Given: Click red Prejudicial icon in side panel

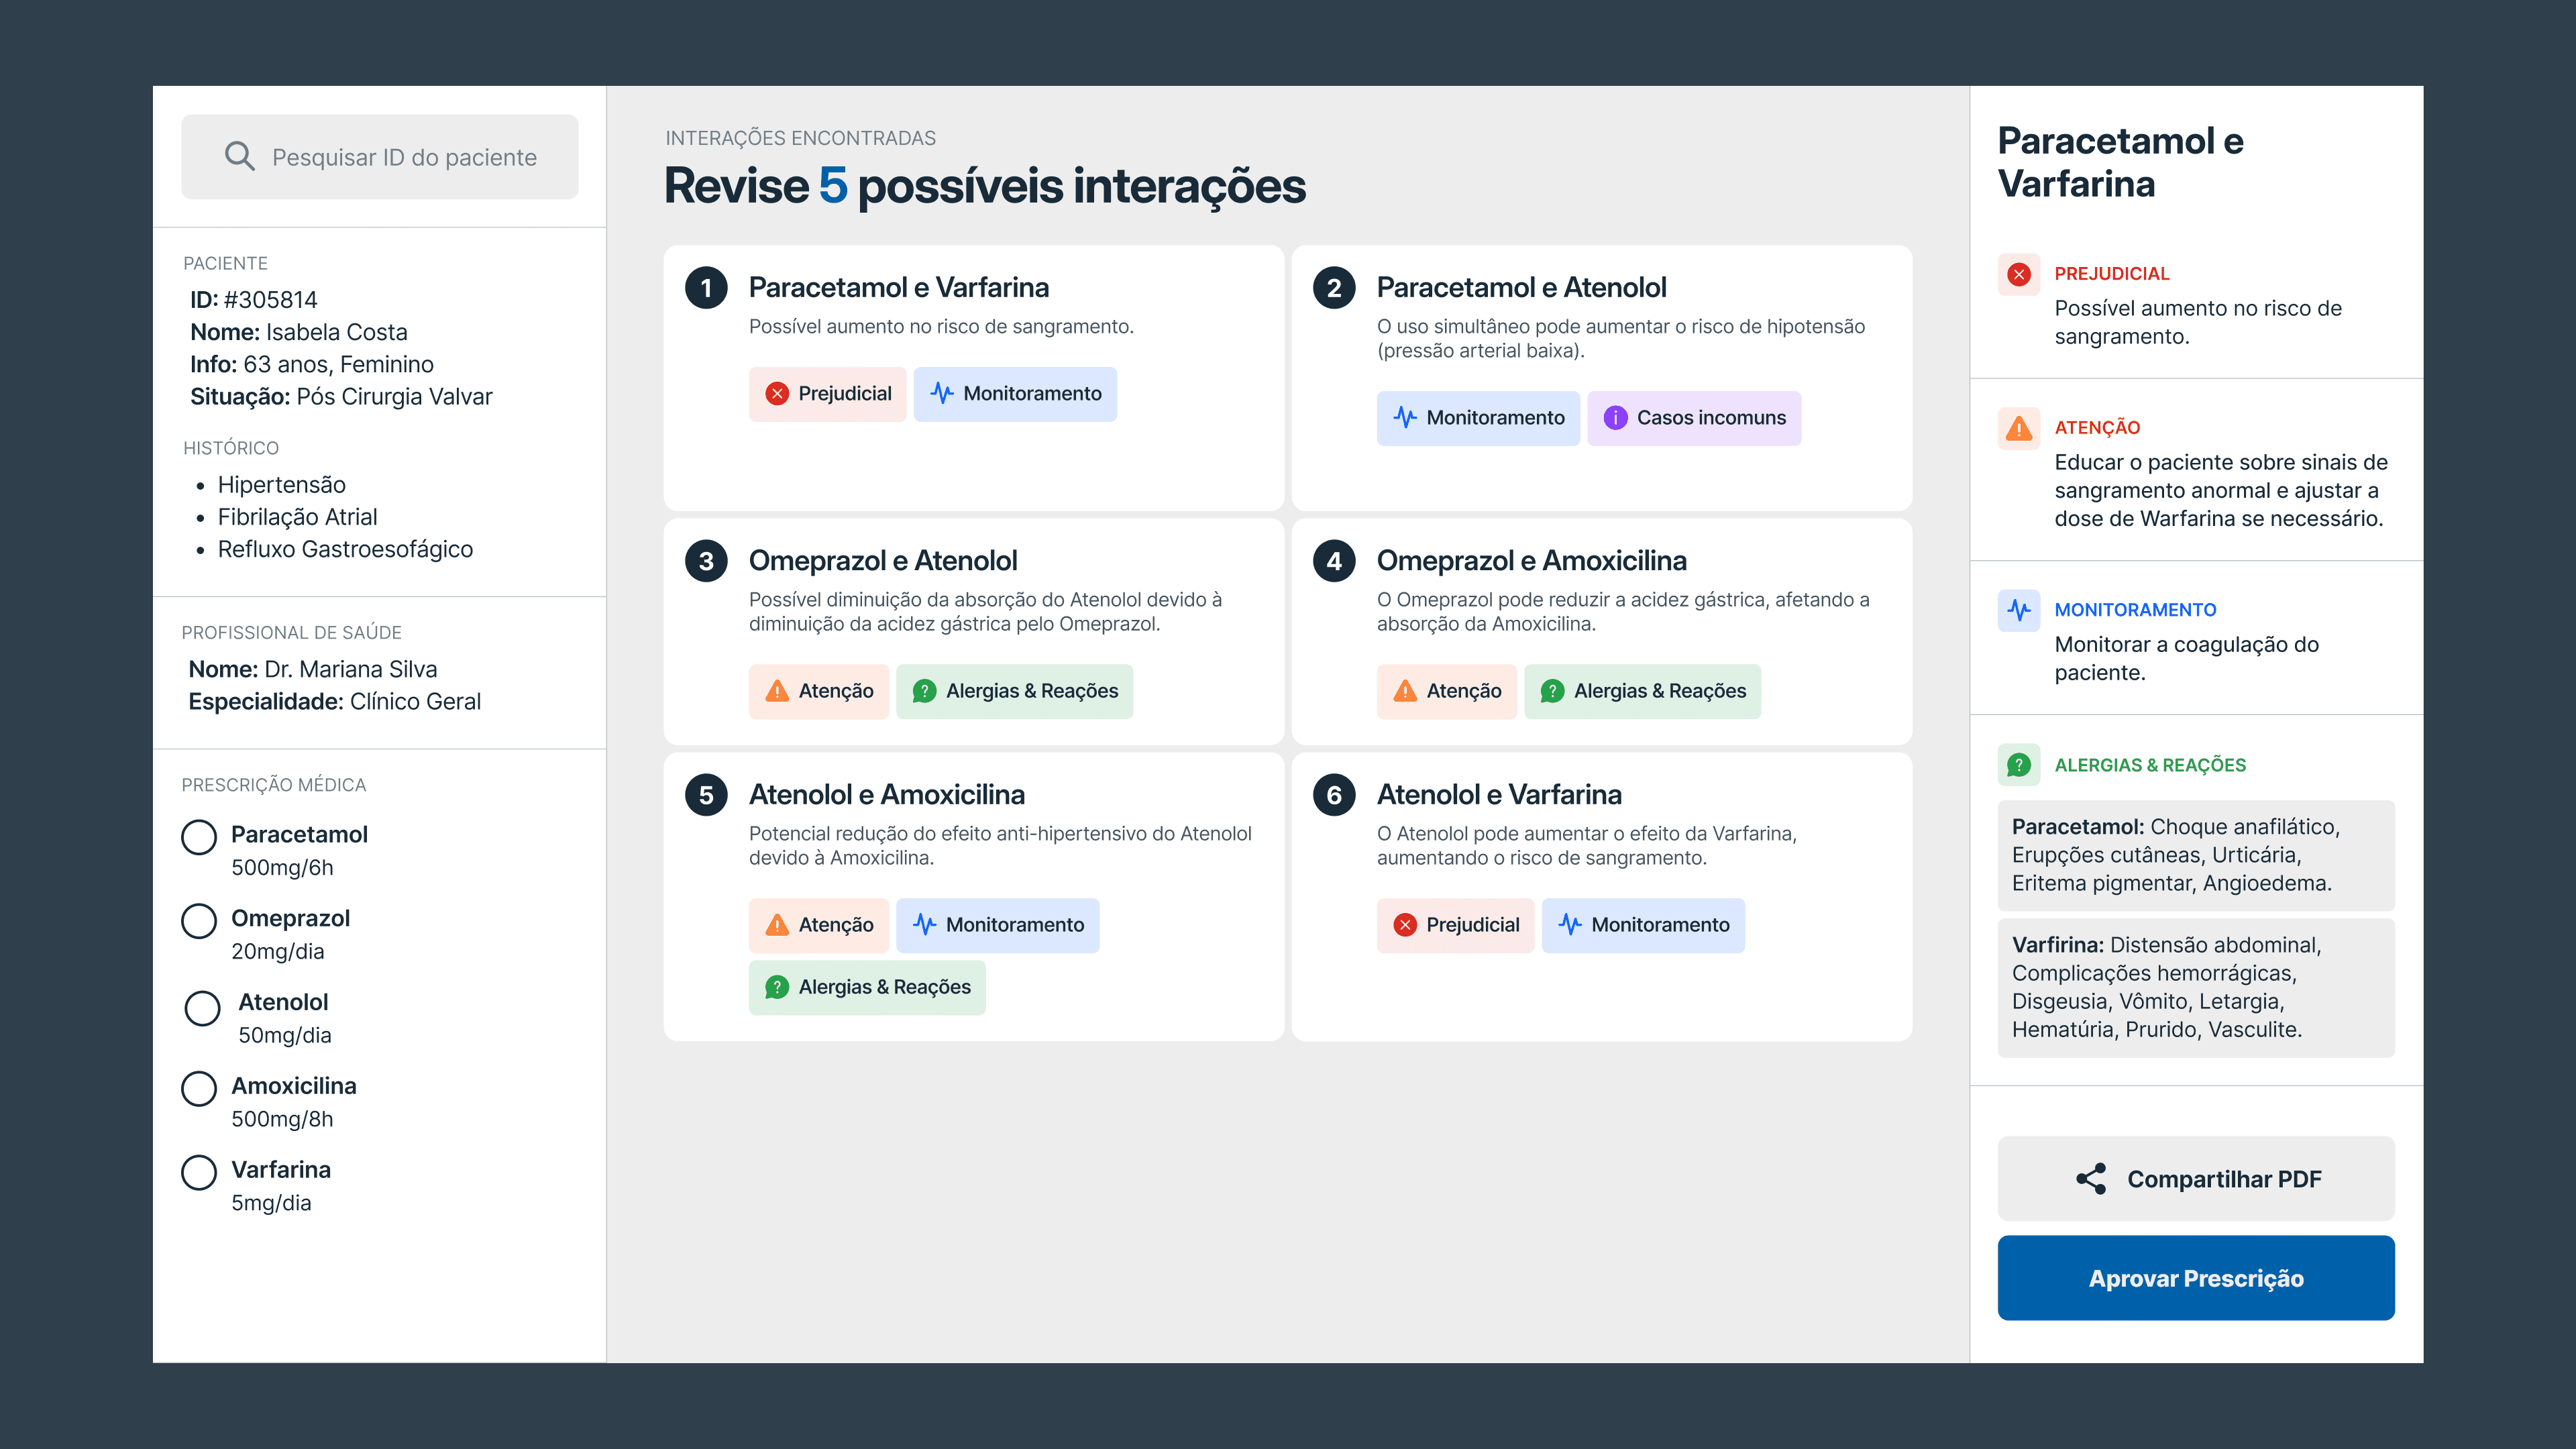Looking at the screenshot, I should coord(2019,274).
